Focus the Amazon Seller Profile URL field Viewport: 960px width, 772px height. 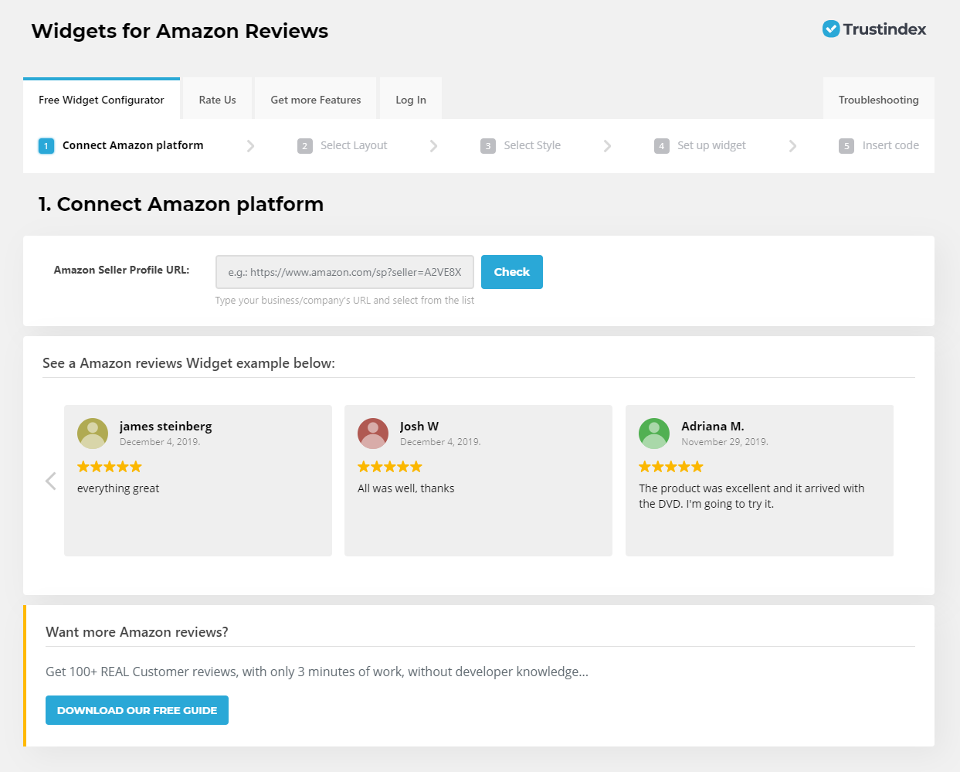tap(344, 272)
